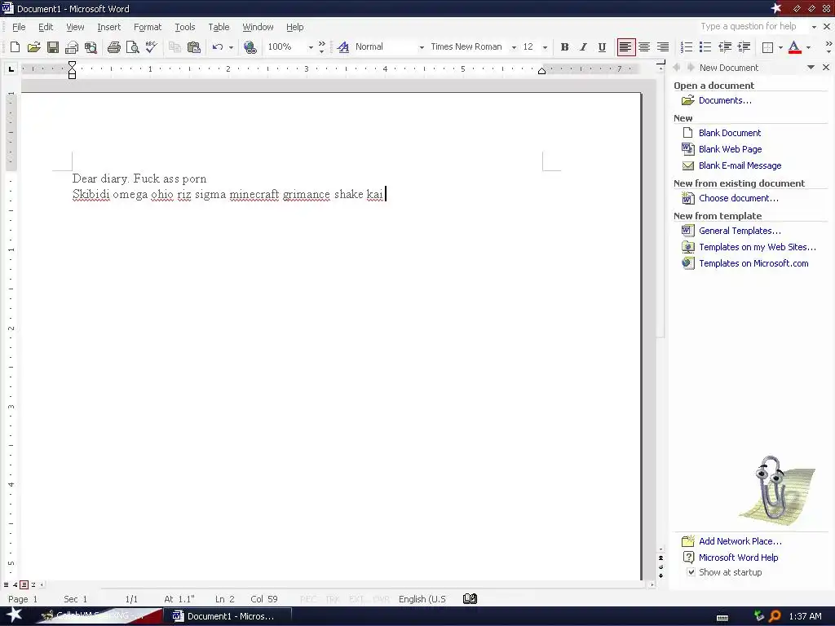Toggle bulleted list formatting

point(705,47)
